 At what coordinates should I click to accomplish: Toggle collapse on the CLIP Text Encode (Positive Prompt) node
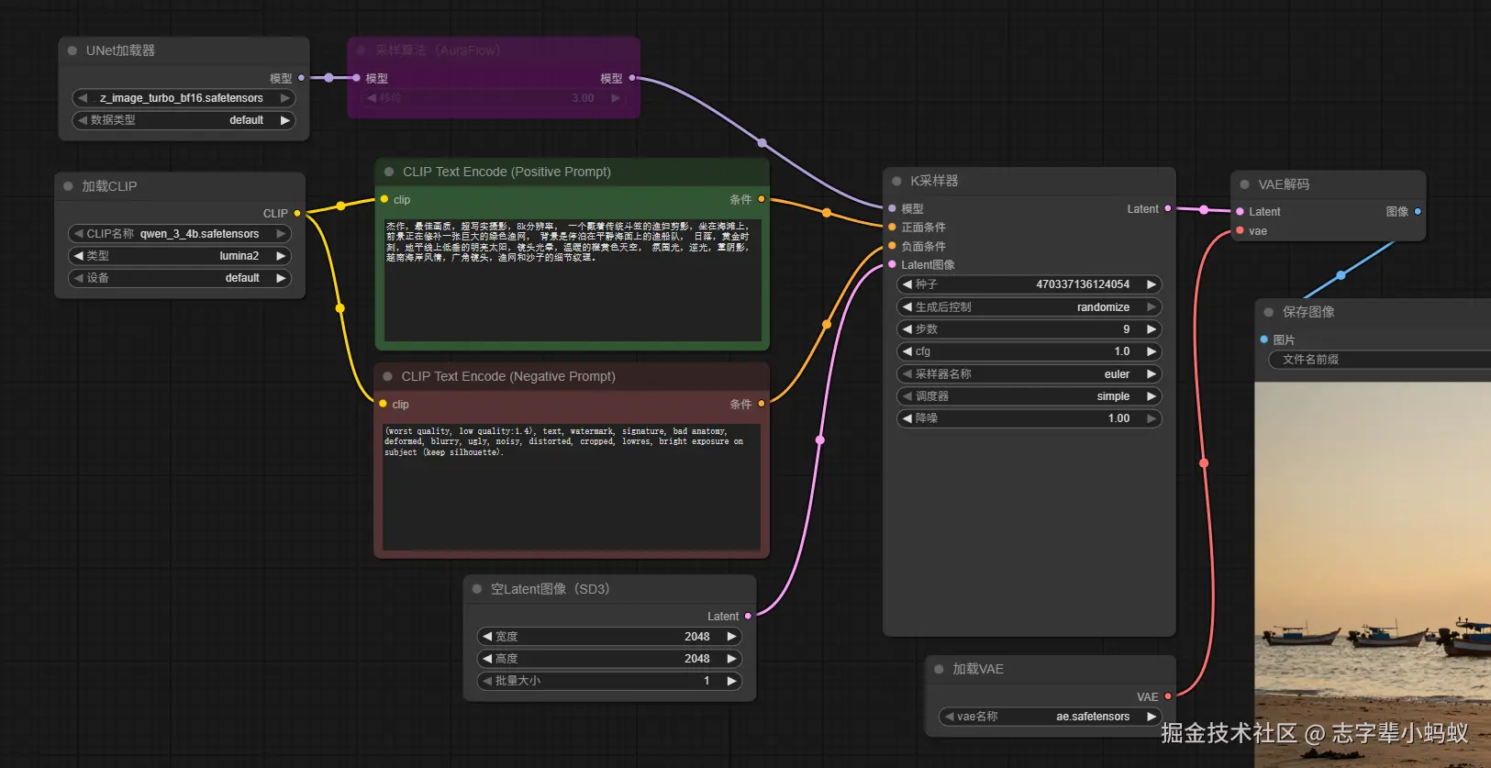click(x=389, y=172)
